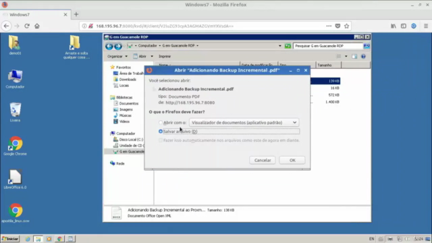Open the Explorer help icon
Image resolution: width=432 pixels, height=243 pixels.
coord(363,56)
